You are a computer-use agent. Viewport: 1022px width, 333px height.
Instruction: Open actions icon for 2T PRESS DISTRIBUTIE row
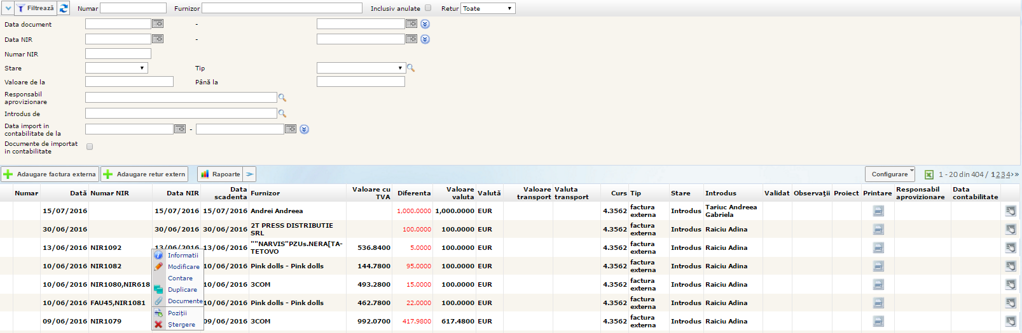pyautogui.click(x=1011, y=230)
